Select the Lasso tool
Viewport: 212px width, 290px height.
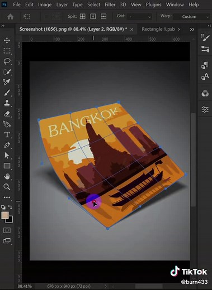click(7, 61)
